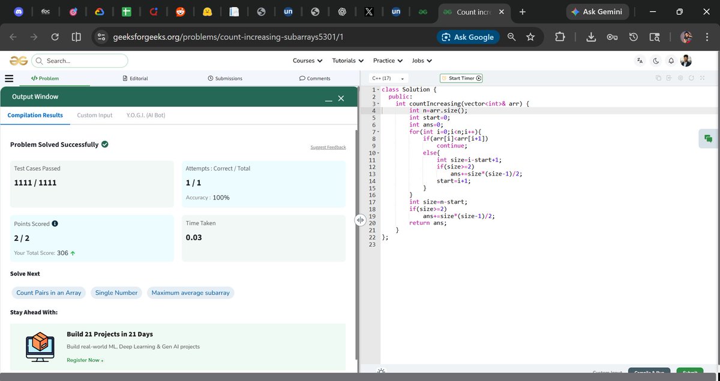Open browser downloads icon

tap(591, 37)
